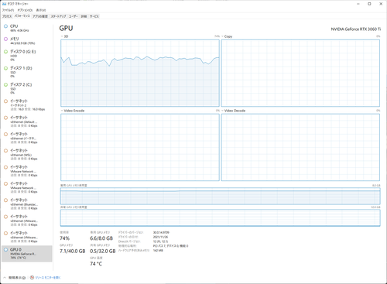Switch to the パフォーマンス tab
Image resolution: width=387 pixels, height=284 pixels.
pos(22,16)
